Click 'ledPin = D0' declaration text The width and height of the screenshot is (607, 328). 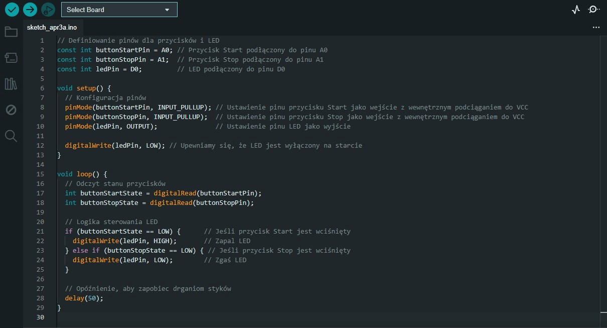[x=119, y=69]
